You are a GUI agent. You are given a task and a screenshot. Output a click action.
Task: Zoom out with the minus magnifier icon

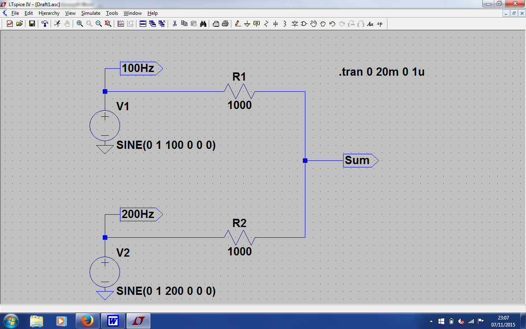[99, 24]
